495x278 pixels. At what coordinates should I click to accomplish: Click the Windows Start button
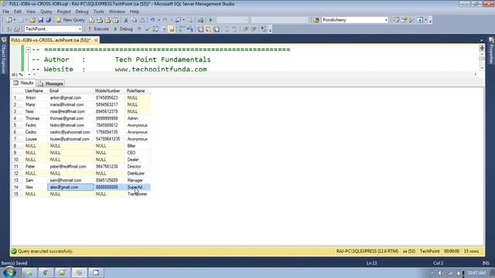(9, 273)
